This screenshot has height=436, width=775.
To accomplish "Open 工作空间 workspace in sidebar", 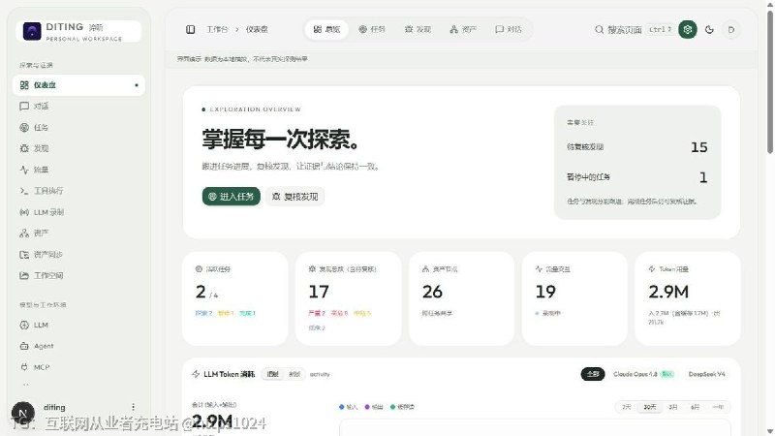I will coord(78,275).
